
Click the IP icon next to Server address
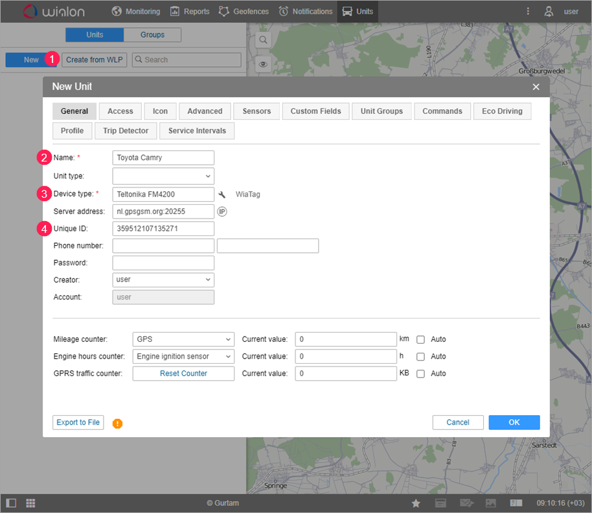click(x=222, y=211)
